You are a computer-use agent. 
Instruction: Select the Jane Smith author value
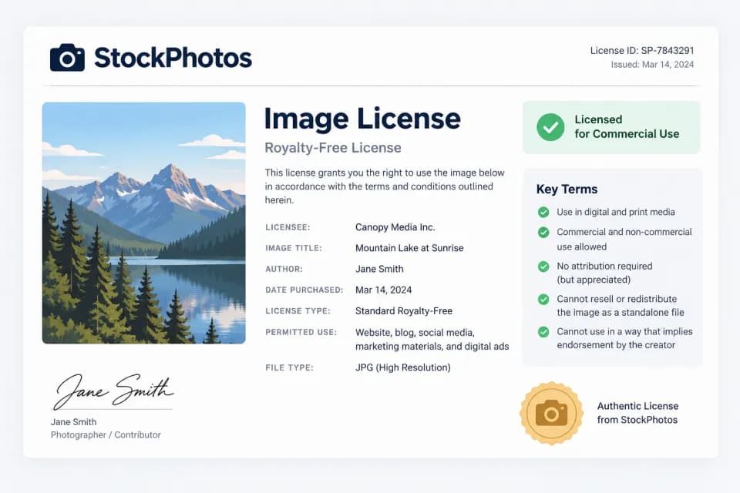tap(379, 269)
